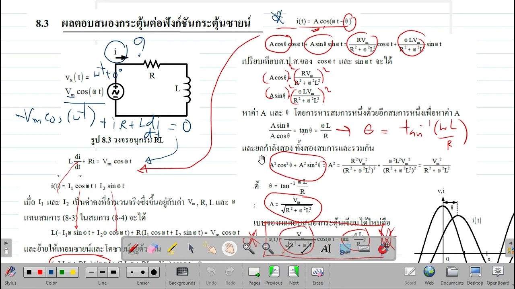Expand the left page thumbnails panel
515x289 pixels.
pyautogui.click(x=6, y=247)
